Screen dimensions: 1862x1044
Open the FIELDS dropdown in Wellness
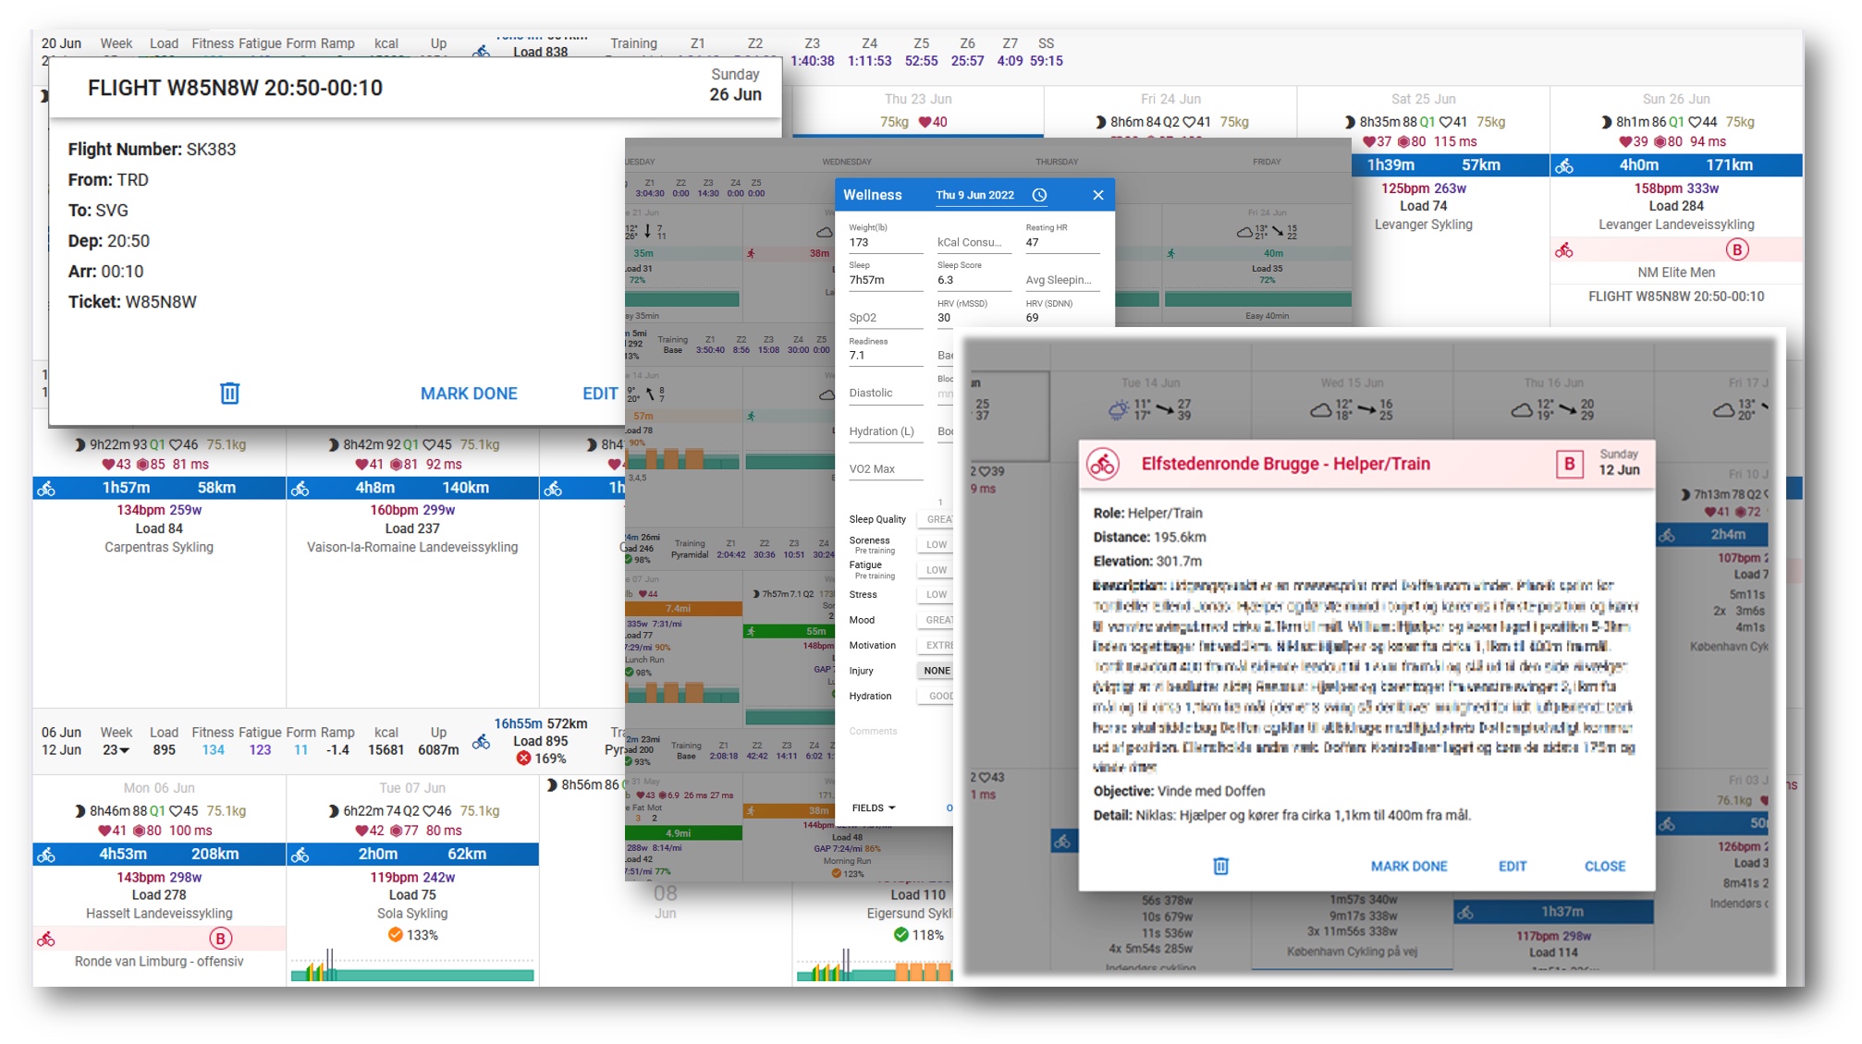873,807
